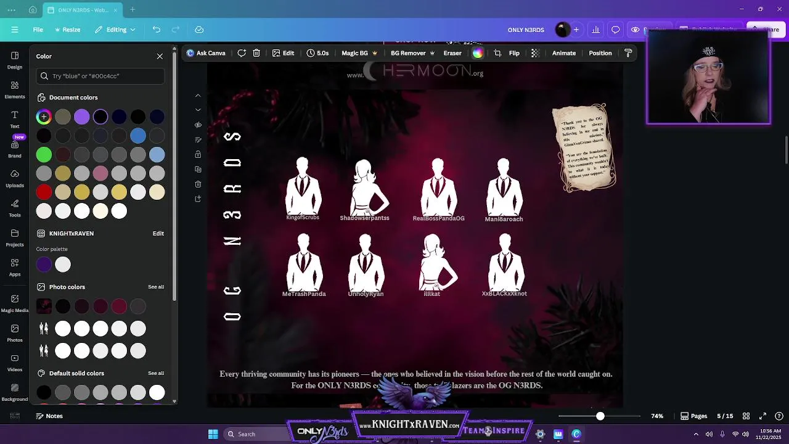
Task: Open the Transparency checkerboard icon
Action: (535, 53)
